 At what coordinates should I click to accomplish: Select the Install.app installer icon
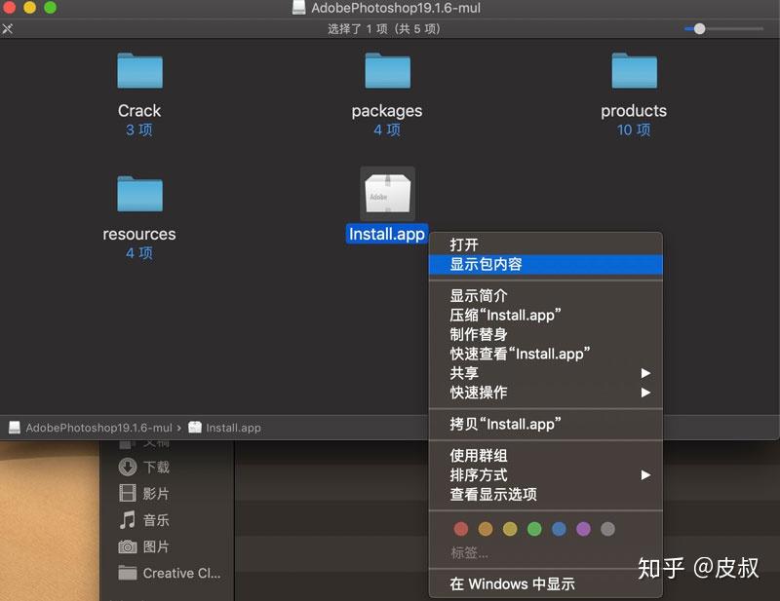click(x=386, y=193)
